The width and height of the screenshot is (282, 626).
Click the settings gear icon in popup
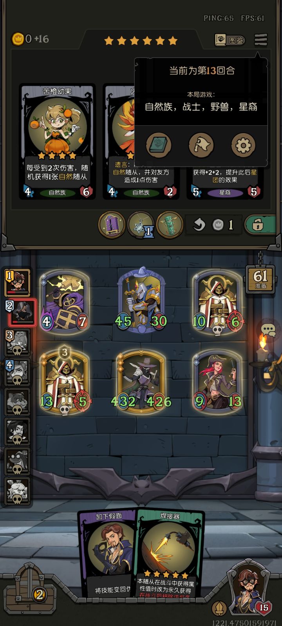click(243, 145)
